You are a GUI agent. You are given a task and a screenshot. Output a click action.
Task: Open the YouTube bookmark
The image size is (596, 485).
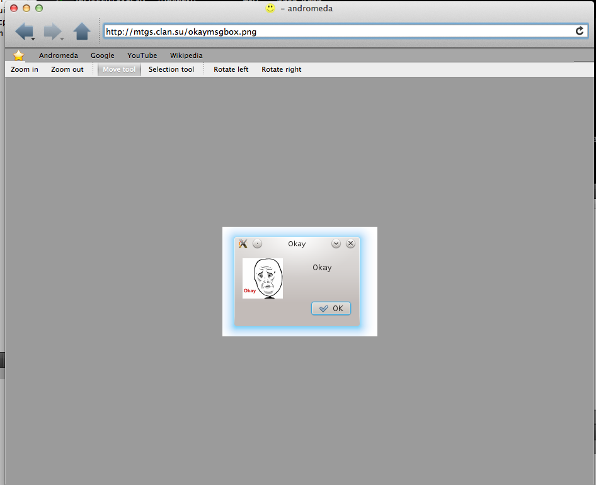coord(142,55)
